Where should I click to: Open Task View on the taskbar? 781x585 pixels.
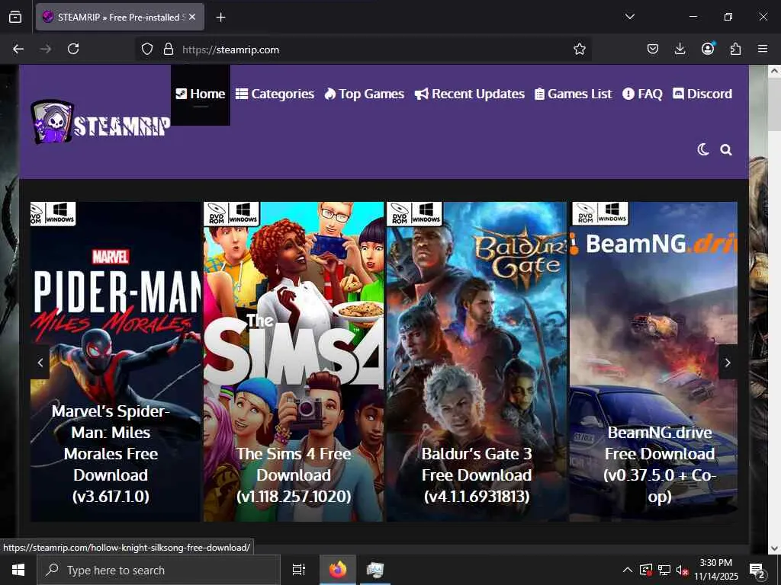tap(298, 570)
